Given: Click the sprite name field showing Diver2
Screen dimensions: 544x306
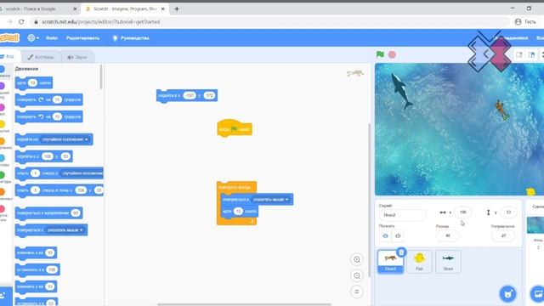Looking at the screenshot, I should (402, 215).
